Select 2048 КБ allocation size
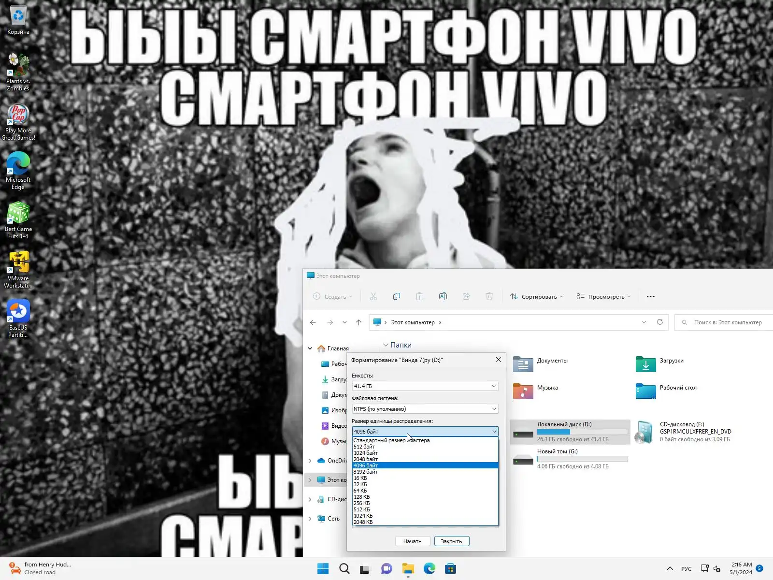The width and height of the screenshot is (773, 580). [425, 522]
